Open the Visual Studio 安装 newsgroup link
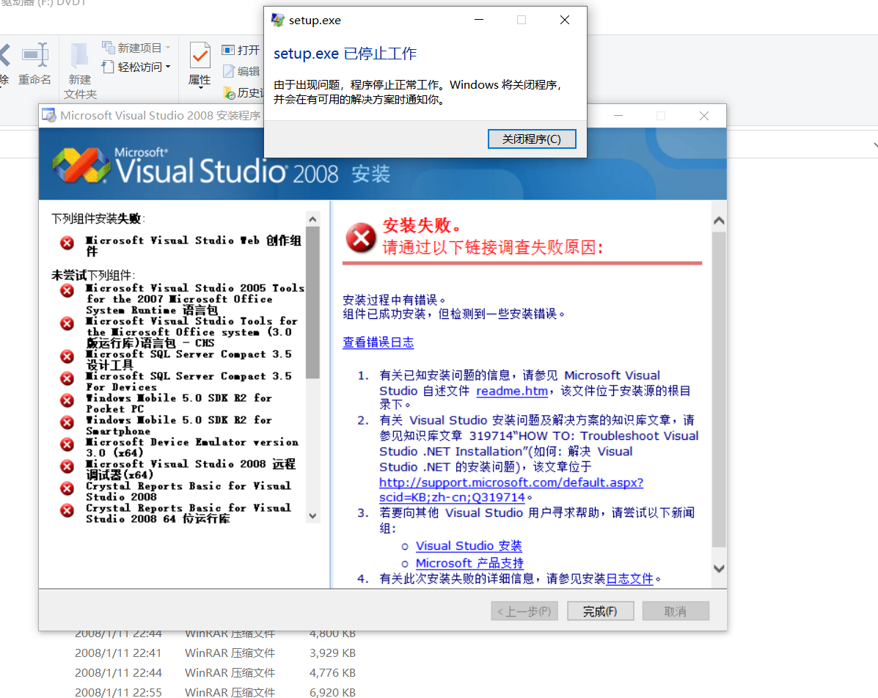878x698 pixels. coord(469,545)
